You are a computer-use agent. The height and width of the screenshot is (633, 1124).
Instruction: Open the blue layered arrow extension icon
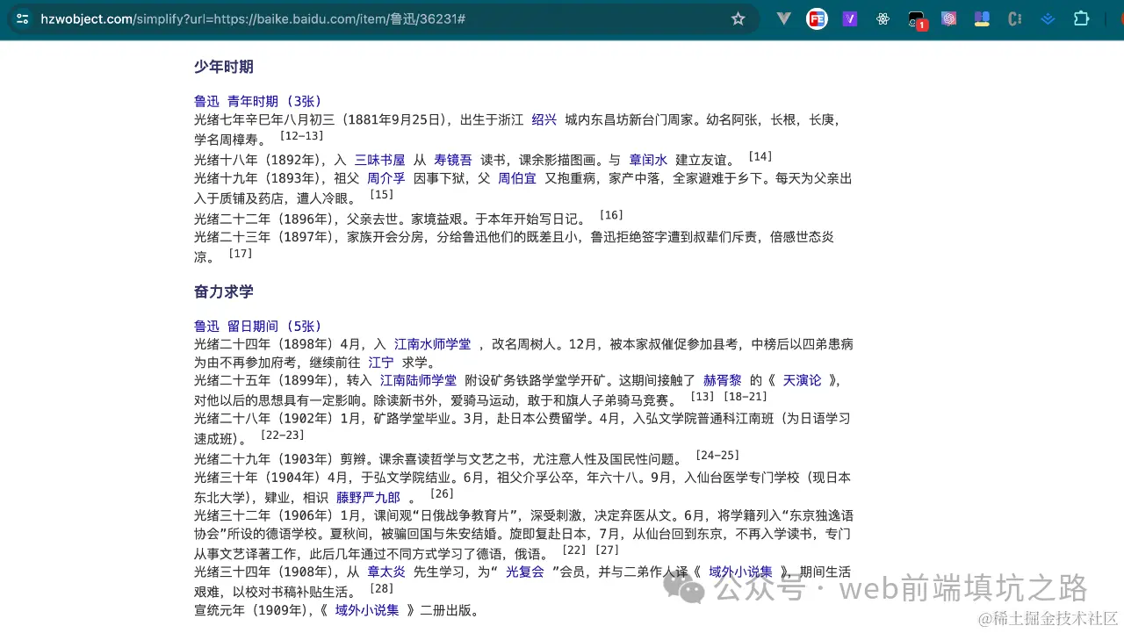(x=1048, y=18)
